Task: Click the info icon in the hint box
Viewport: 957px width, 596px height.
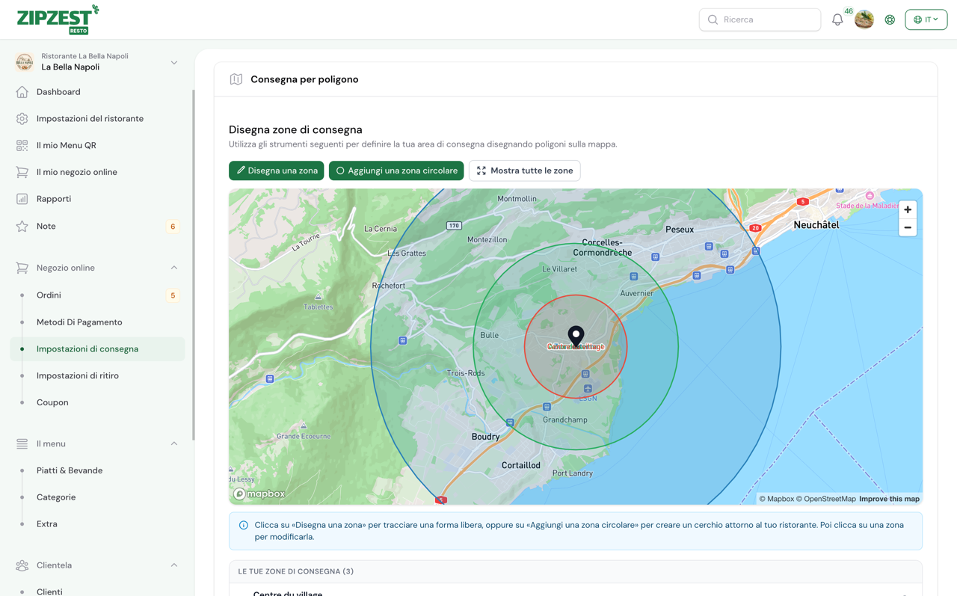Action: click(244, 525)
